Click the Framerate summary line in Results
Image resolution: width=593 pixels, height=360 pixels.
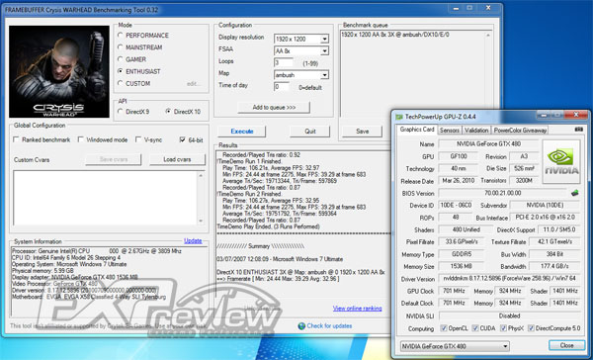(x=278, y=279)
